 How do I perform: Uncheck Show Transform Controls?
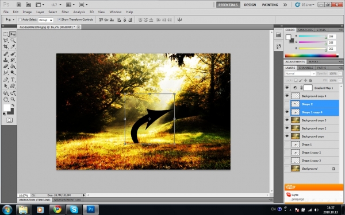coord(59,19)
